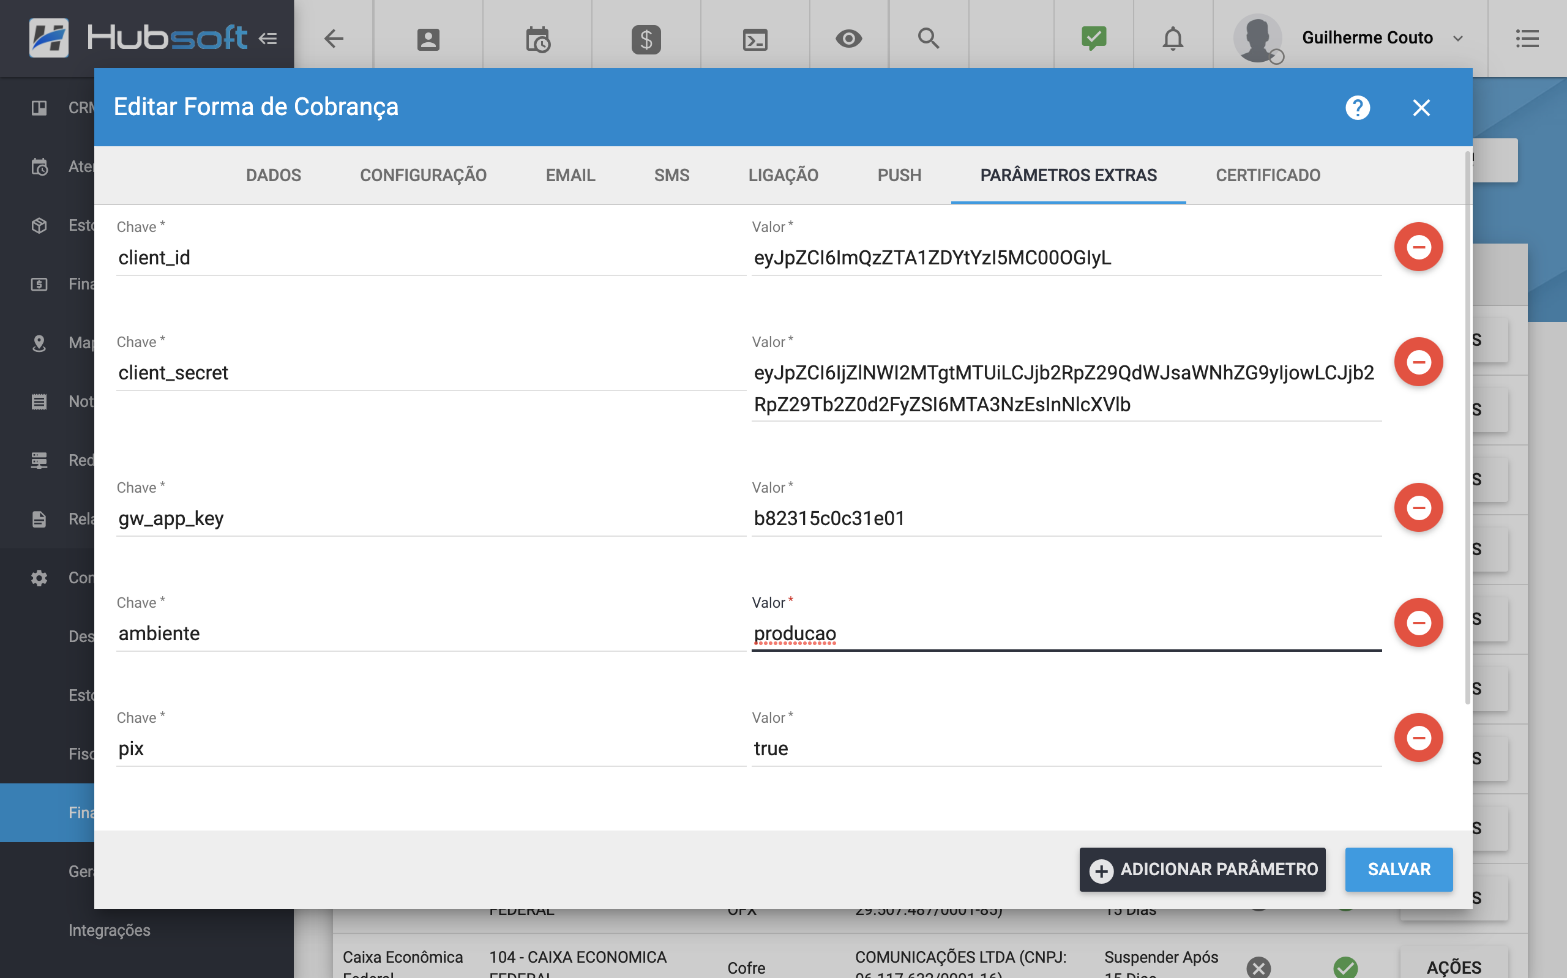Viewport: 1567px width, 978px height.
Task: Click the dollar sign financial icon
Action: (x=645, y=39)
